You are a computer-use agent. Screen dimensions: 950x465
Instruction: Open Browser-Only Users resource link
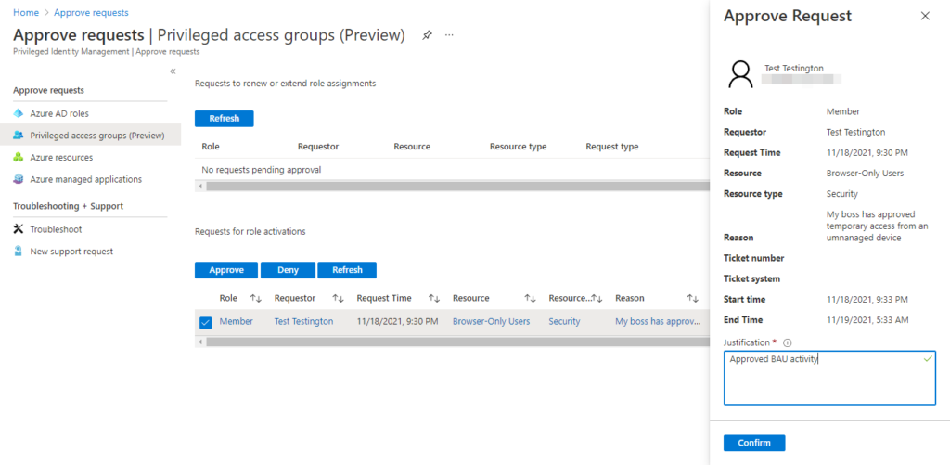pos(492,321)
